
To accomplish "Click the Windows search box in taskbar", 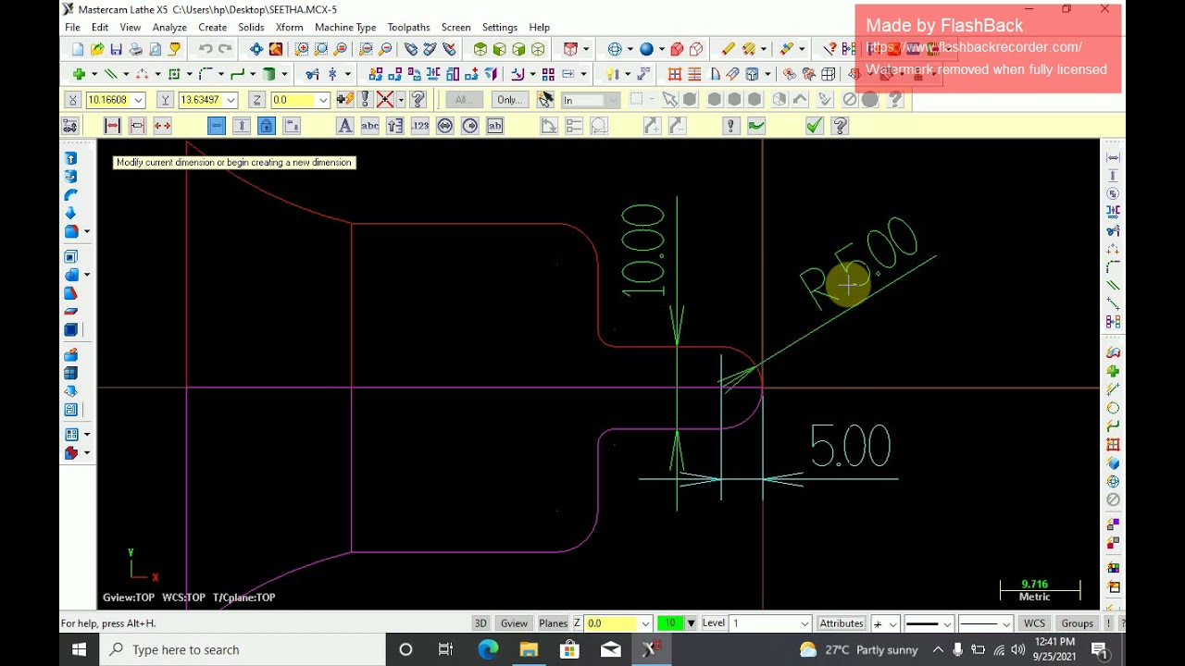I will [241, 649].
